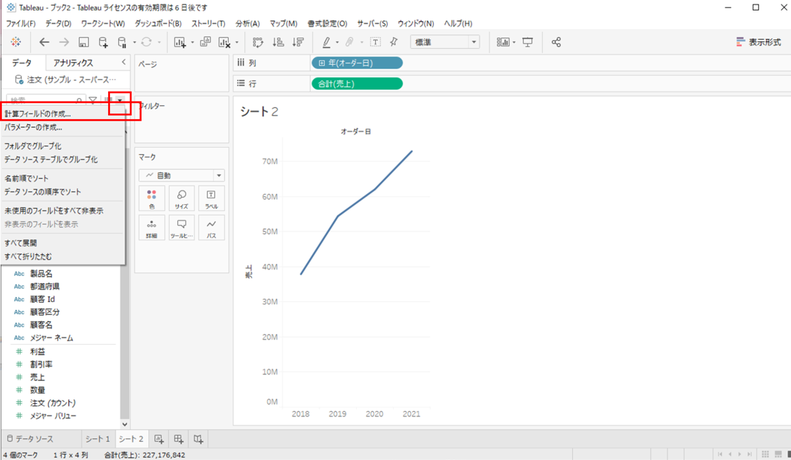
Task: Open the ワークシート(W) menu
Action: (103, 23)
